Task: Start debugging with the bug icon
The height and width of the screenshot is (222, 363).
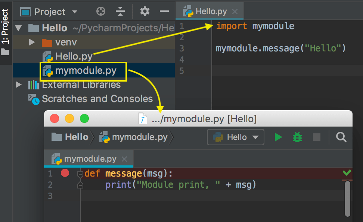Action: click(x=297, y=137)
